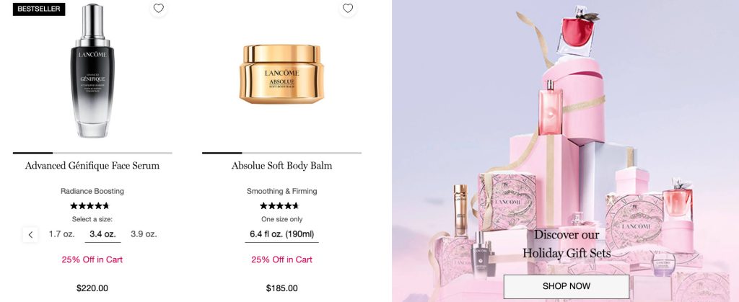Favorite the Absolue Soft Body Balm heart
The width and height of the screenshot is (739, 302).
coord(348,8)
